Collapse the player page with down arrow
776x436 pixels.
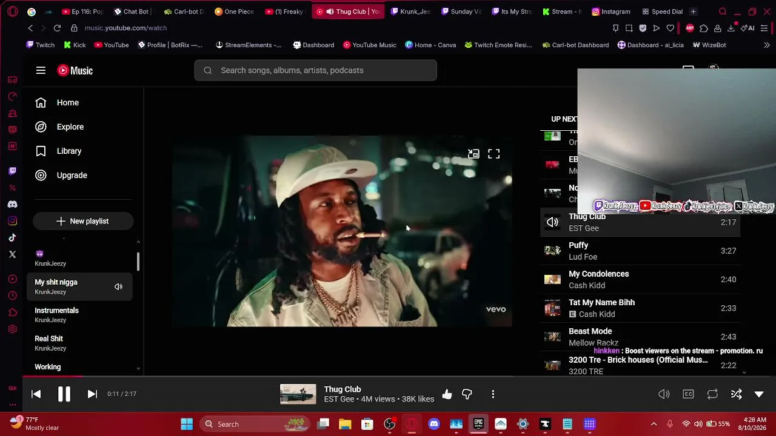pyautogui.click(x=759, y=394)
